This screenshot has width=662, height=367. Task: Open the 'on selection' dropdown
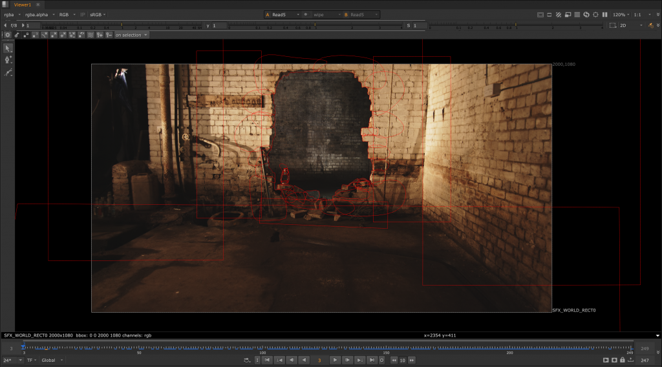point(131,35)
